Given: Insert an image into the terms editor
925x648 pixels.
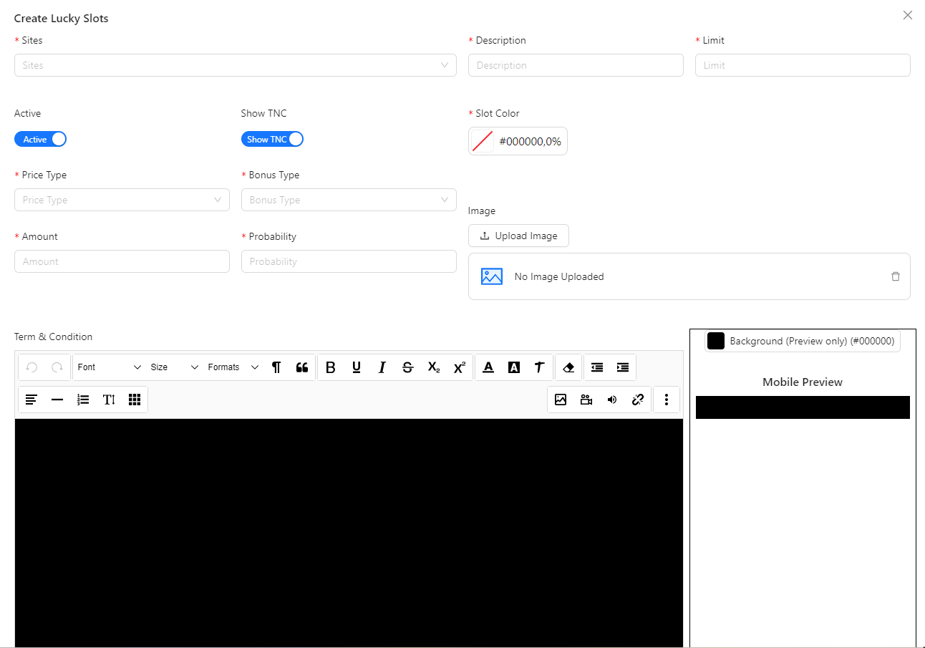Looking at the screenshot, I should (x=561, y=400).
